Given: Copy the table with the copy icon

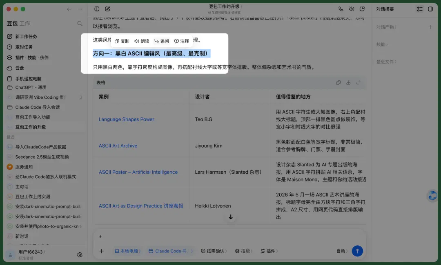Looking at the screenshot, I should [339, 82].
